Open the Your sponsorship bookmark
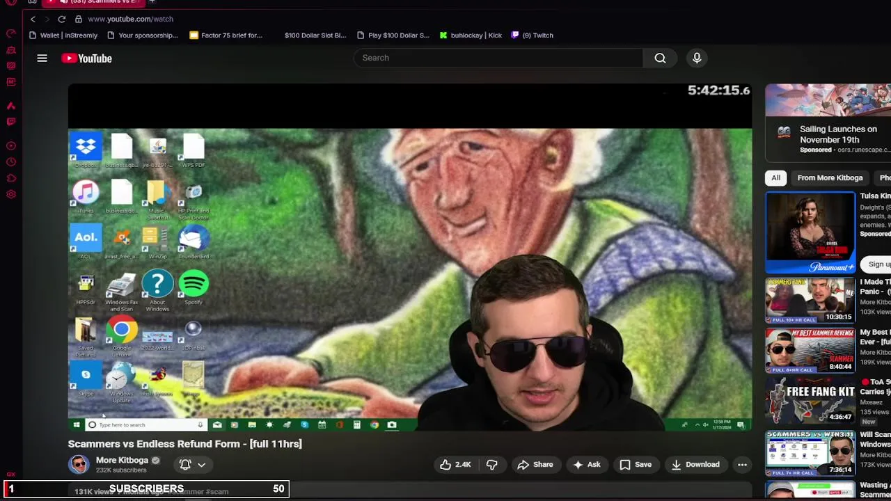The height and width of the screenshot is (501, 891). pyautogui.click(x=143, y=35)
